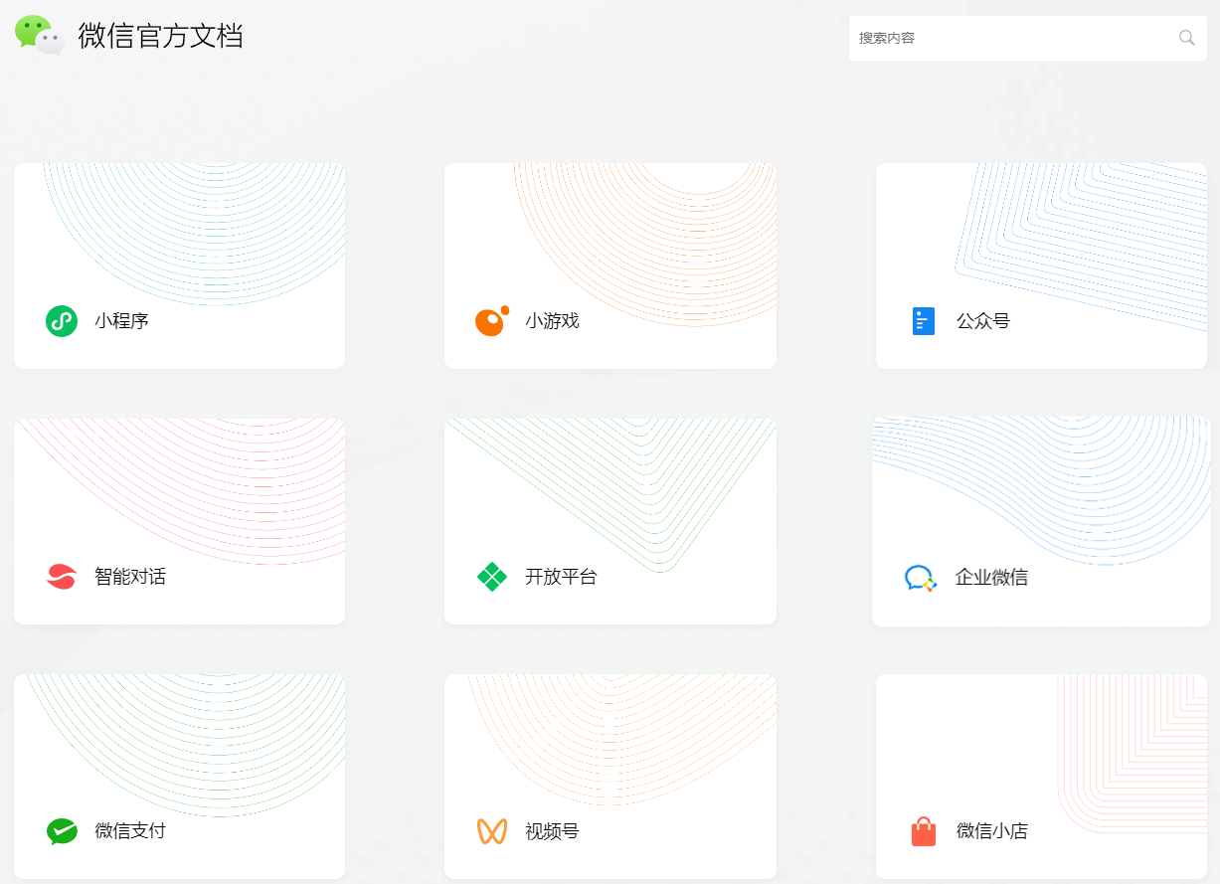1220x884 pixels.
Task: Click the red 智能对话 icon
Action: pos(62,577)
